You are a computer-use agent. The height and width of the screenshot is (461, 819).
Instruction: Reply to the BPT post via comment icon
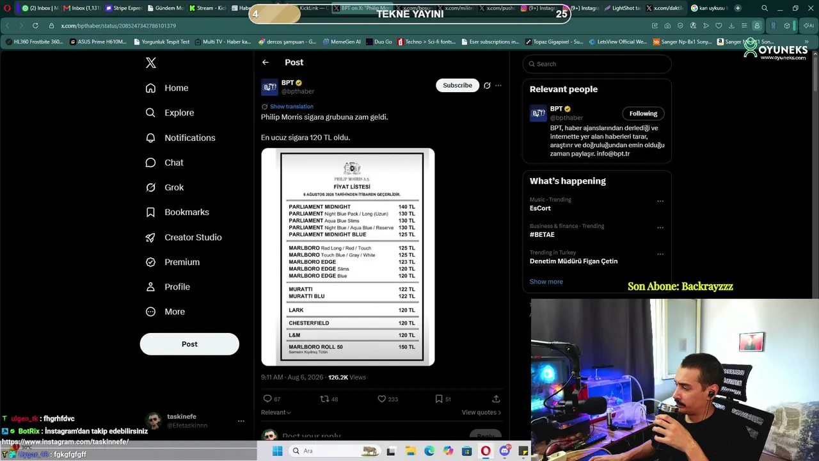pos(268,399)
